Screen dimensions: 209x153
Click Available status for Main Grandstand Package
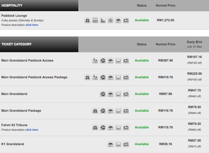[x=142, y=111]
